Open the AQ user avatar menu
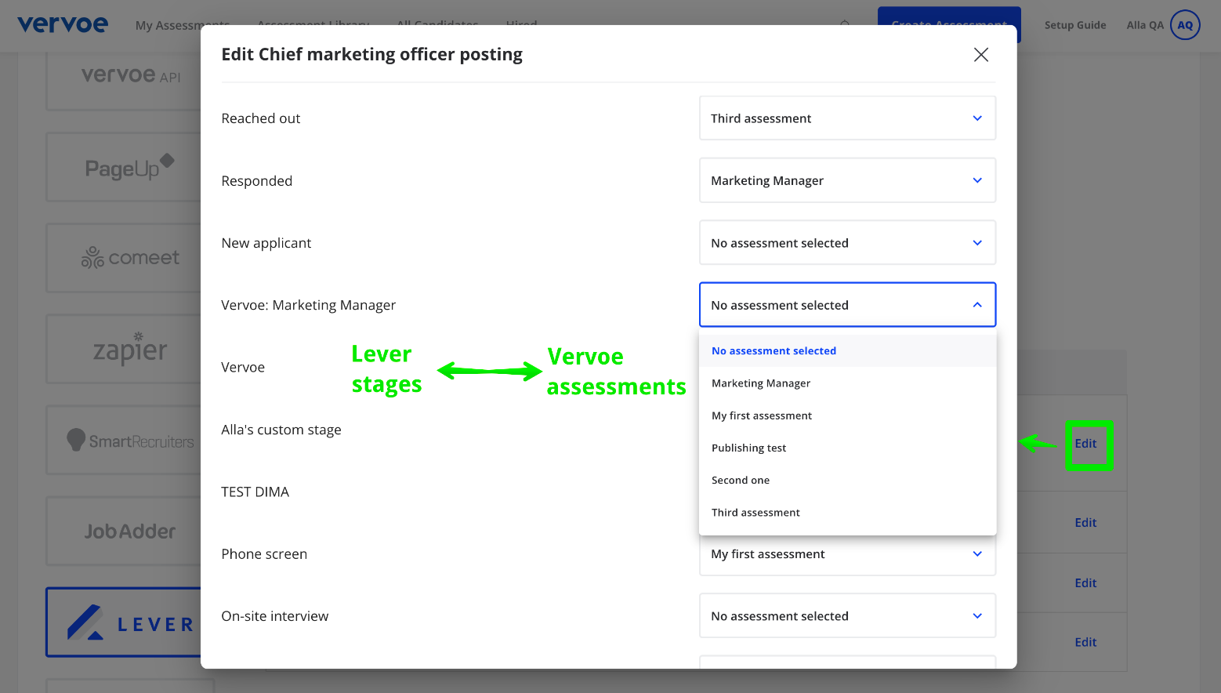Viewport: 1221px width, 693px height. click(x=1185, y=25)
